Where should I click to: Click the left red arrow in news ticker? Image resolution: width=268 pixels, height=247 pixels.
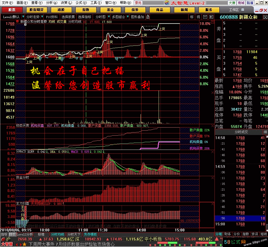coord(17,245)
